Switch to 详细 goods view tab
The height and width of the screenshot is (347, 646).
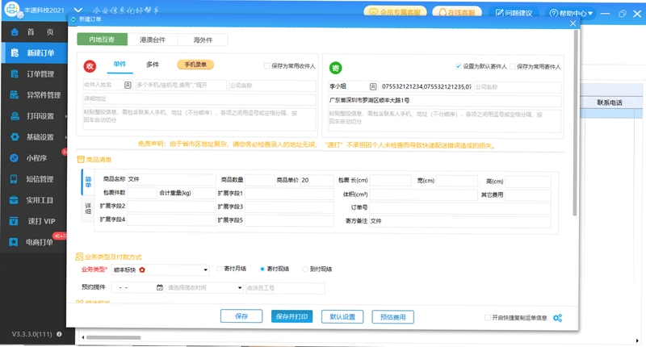click(88, 208)
